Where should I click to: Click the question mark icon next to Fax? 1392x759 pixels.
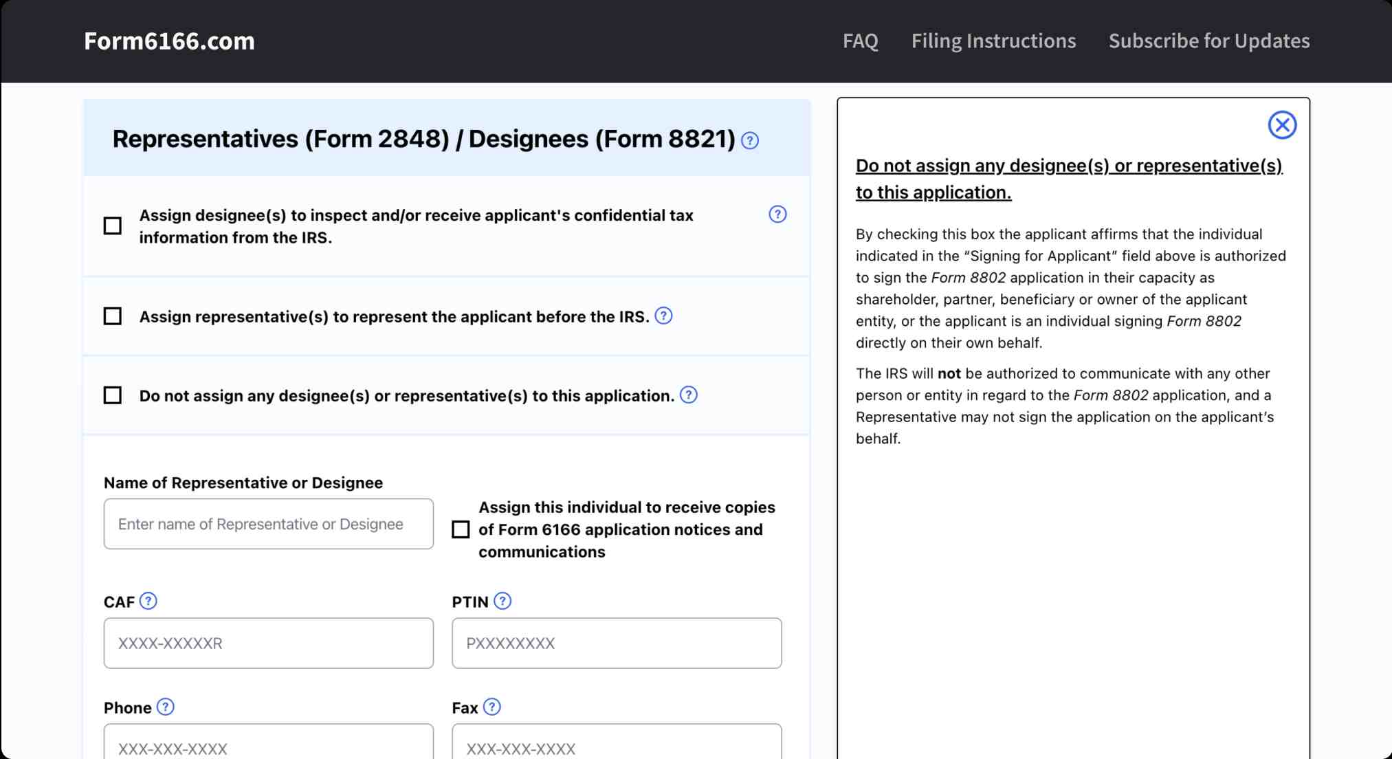(x=494, y=707)
